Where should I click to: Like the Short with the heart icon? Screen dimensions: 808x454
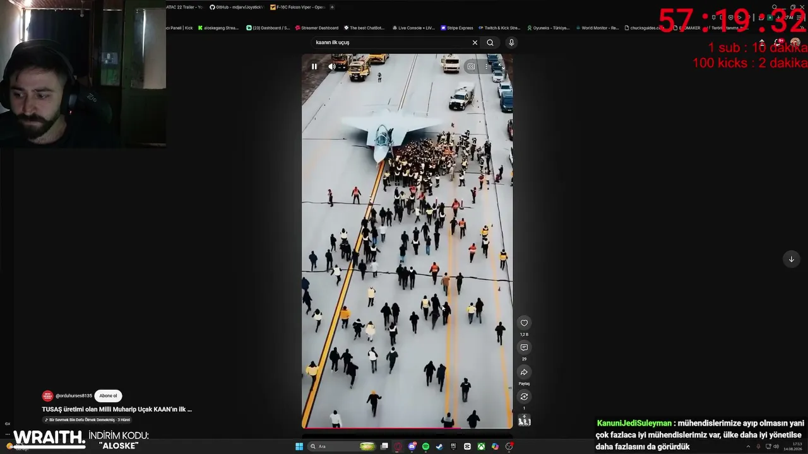pos(524,323)
